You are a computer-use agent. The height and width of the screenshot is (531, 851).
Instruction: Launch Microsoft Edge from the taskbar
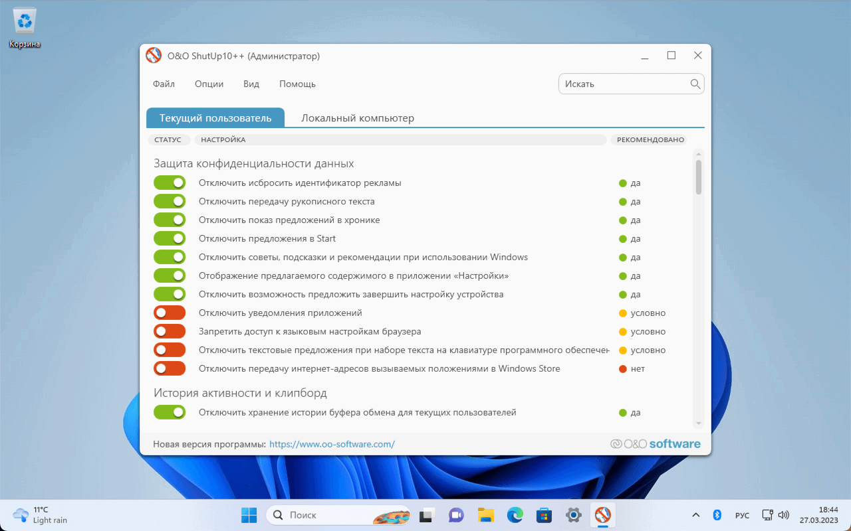(515, 515)
